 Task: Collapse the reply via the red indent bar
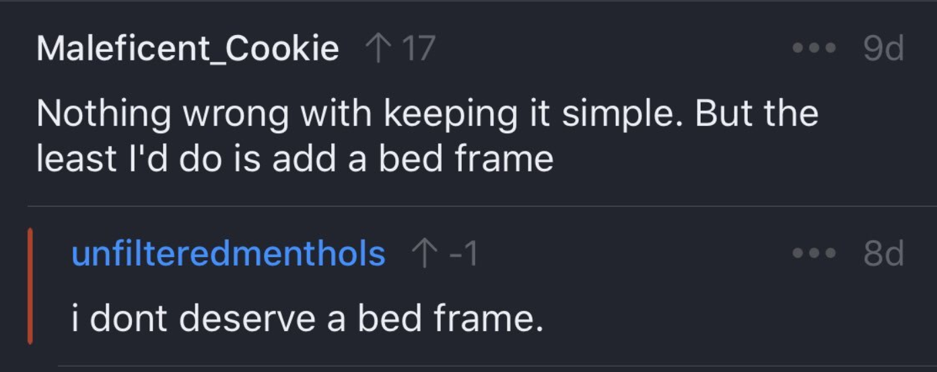(30, 286)
